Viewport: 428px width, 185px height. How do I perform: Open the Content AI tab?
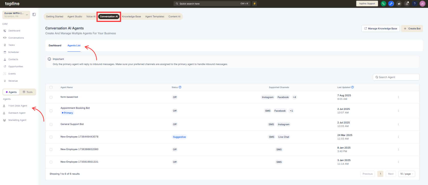[174, 17]
